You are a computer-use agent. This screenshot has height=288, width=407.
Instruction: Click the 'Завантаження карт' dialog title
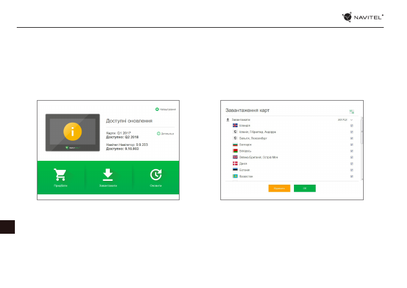(247, 110)
